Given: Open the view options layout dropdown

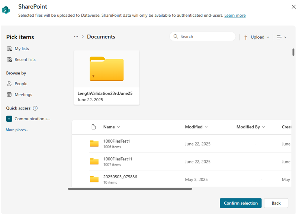Looking at the screenshot, I should click(282, 37).
